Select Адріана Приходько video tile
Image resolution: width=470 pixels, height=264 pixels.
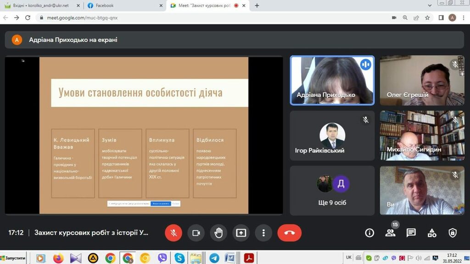(332, 80)
